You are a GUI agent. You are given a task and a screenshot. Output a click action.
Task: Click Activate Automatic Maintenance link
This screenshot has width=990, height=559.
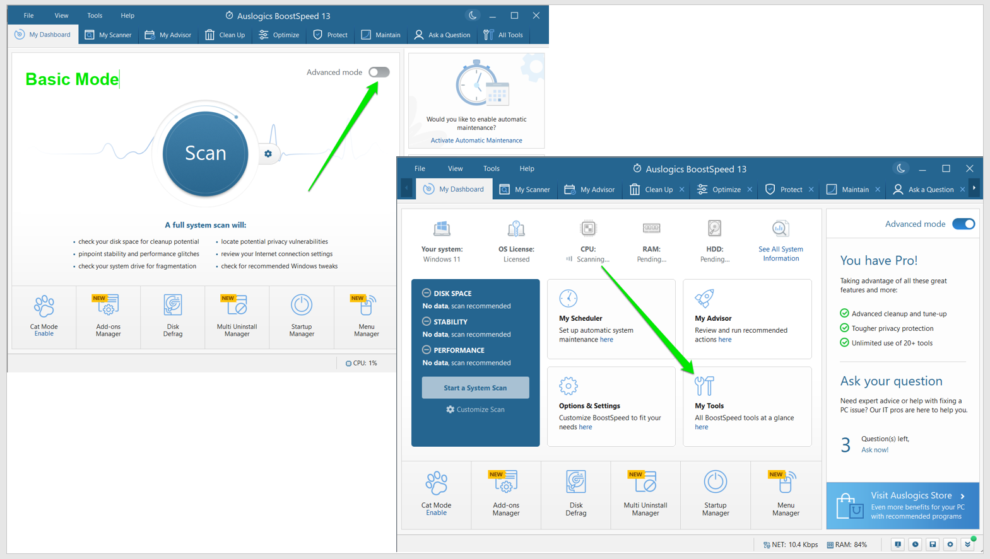(476, 141)
